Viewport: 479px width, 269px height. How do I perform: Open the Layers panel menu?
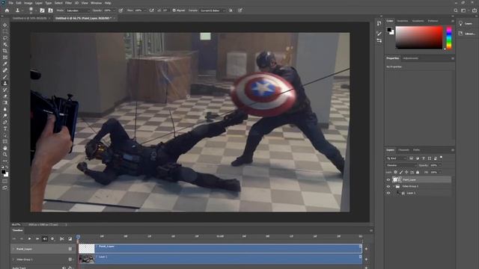(x=452, y=150)
